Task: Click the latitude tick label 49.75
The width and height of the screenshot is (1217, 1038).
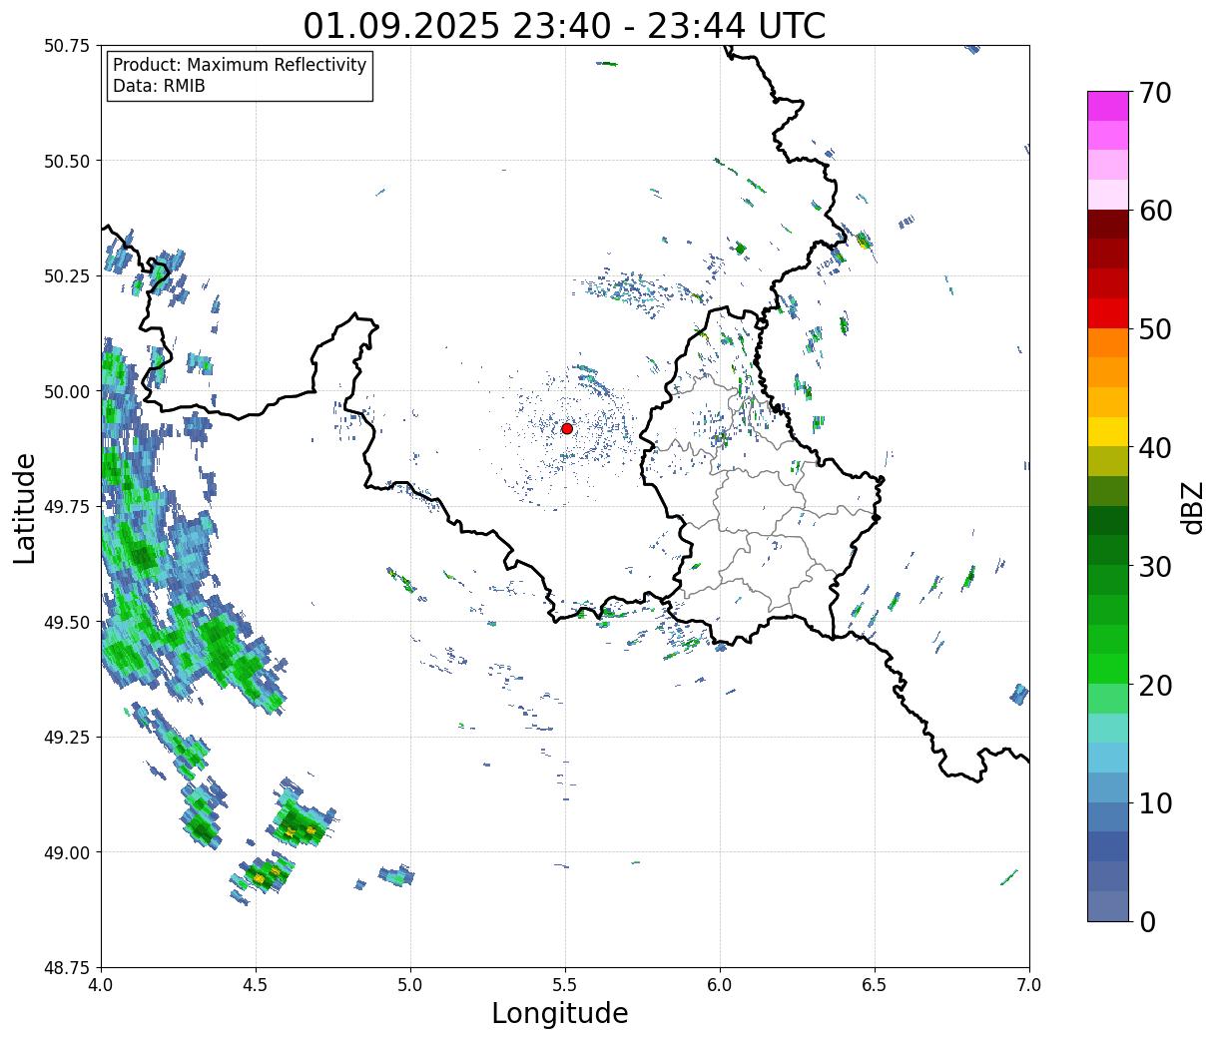Action: pos(67,507)
